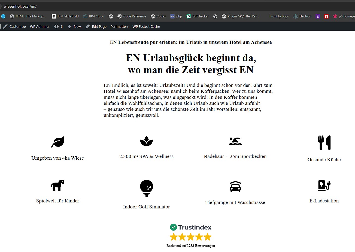The height and width of the screenshot is (252, 355).
Task: Click the five gold stars rating
Action: [x=191, y=237]
